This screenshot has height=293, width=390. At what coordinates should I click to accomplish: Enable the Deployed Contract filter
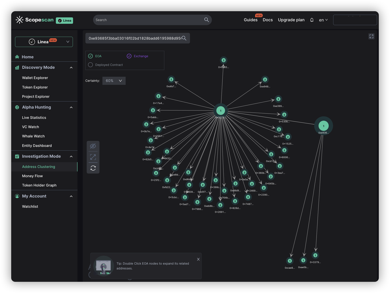(x=90, y=65)
